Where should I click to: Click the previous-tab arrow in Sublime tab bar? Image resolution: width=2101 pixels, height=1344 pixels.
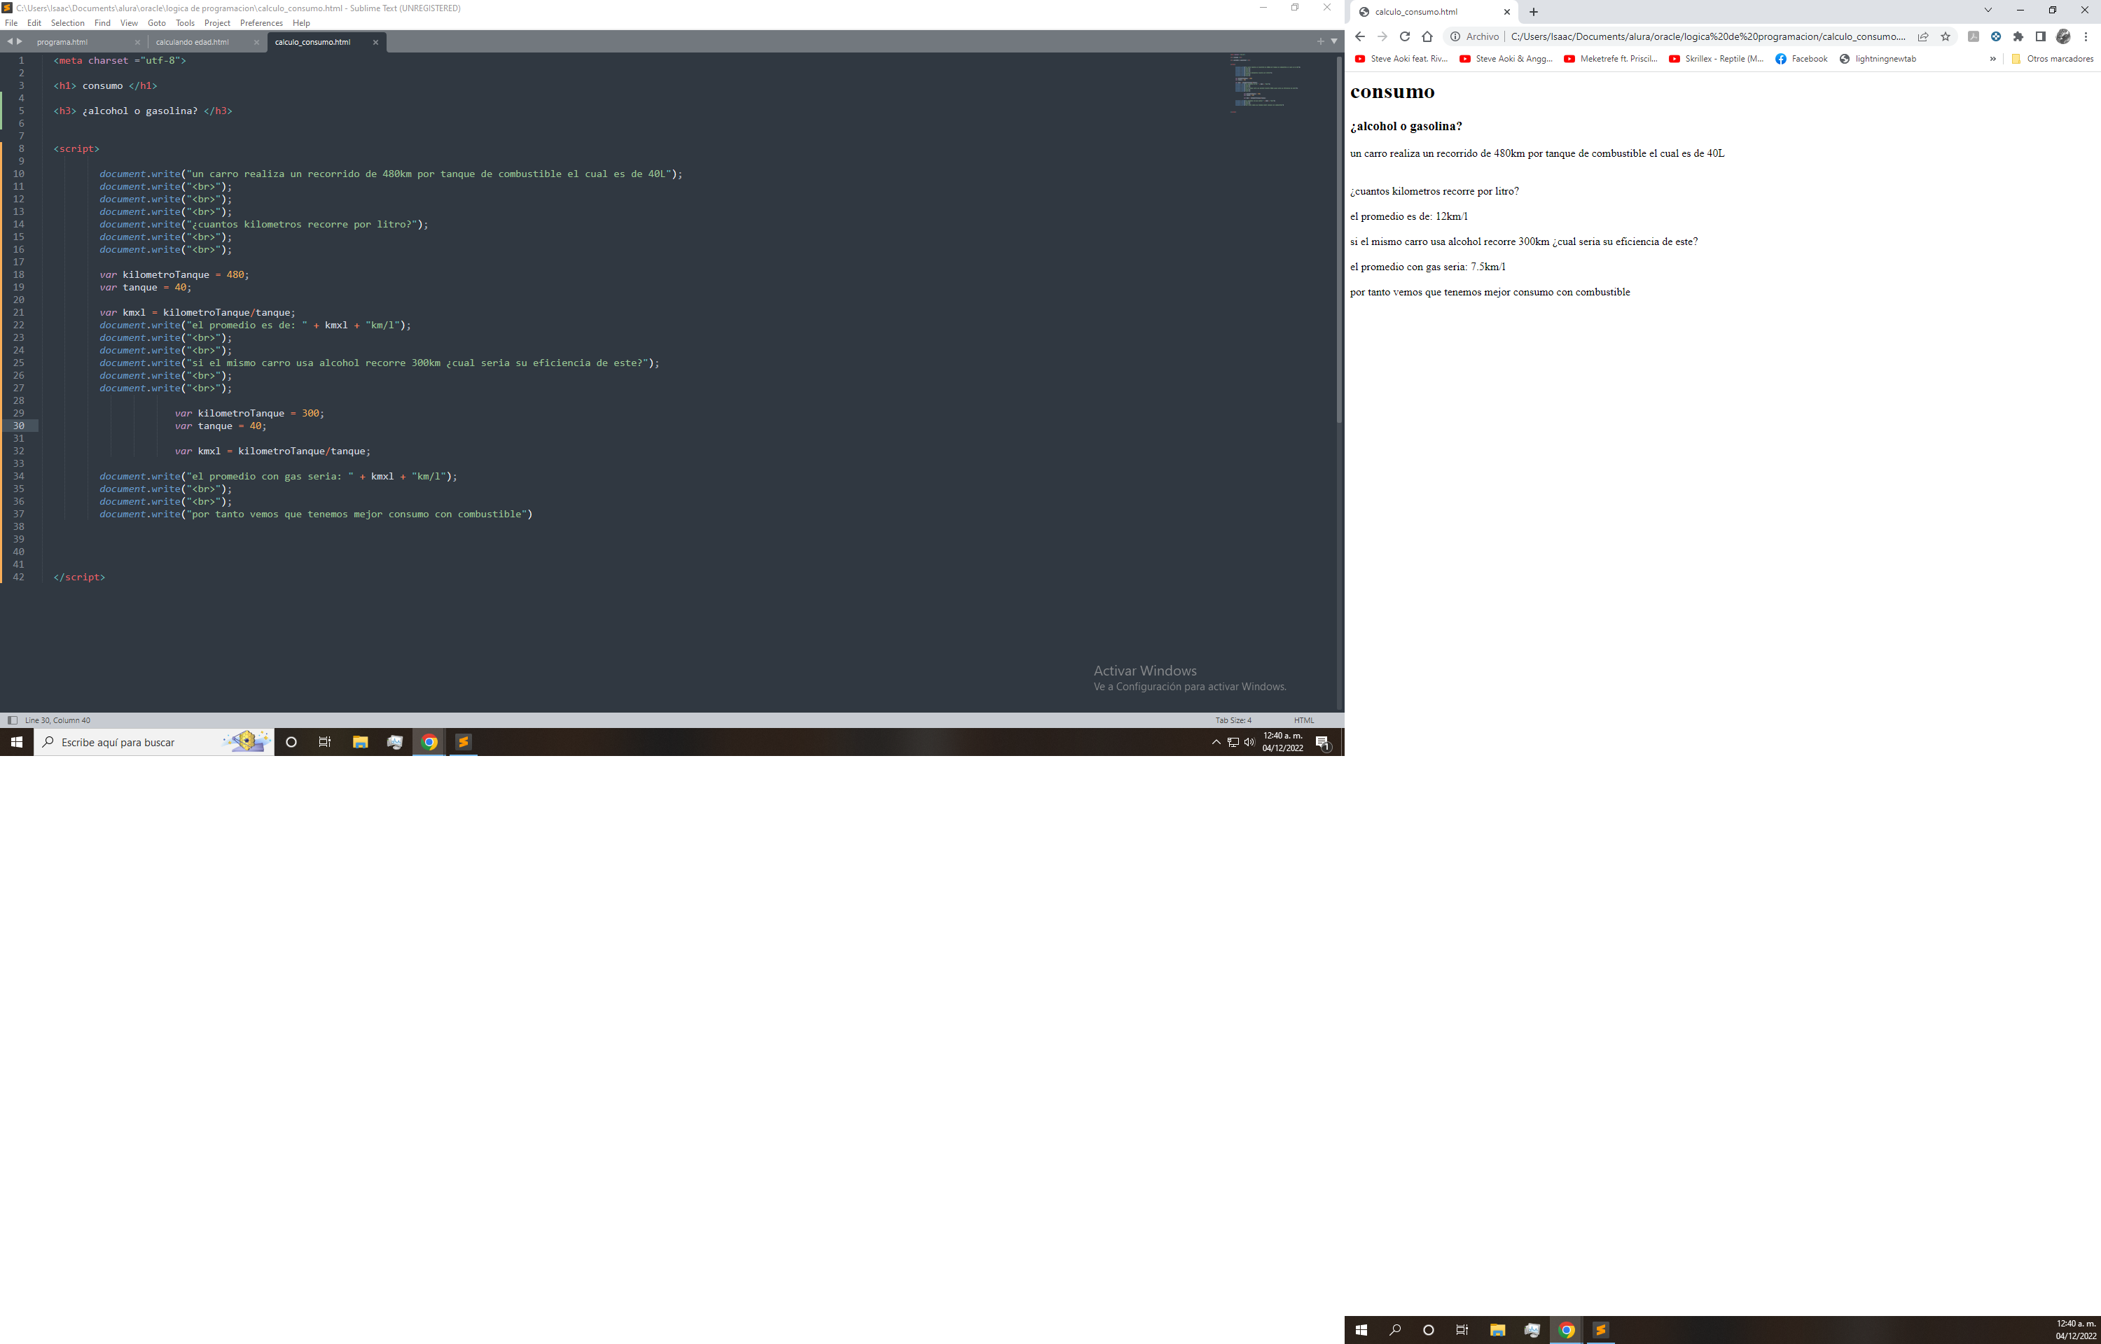point(10,41)
